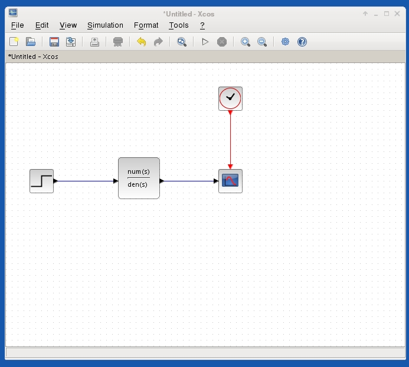409x367 pixels.
Task: Open the Format menu
Action: point(146,25)
